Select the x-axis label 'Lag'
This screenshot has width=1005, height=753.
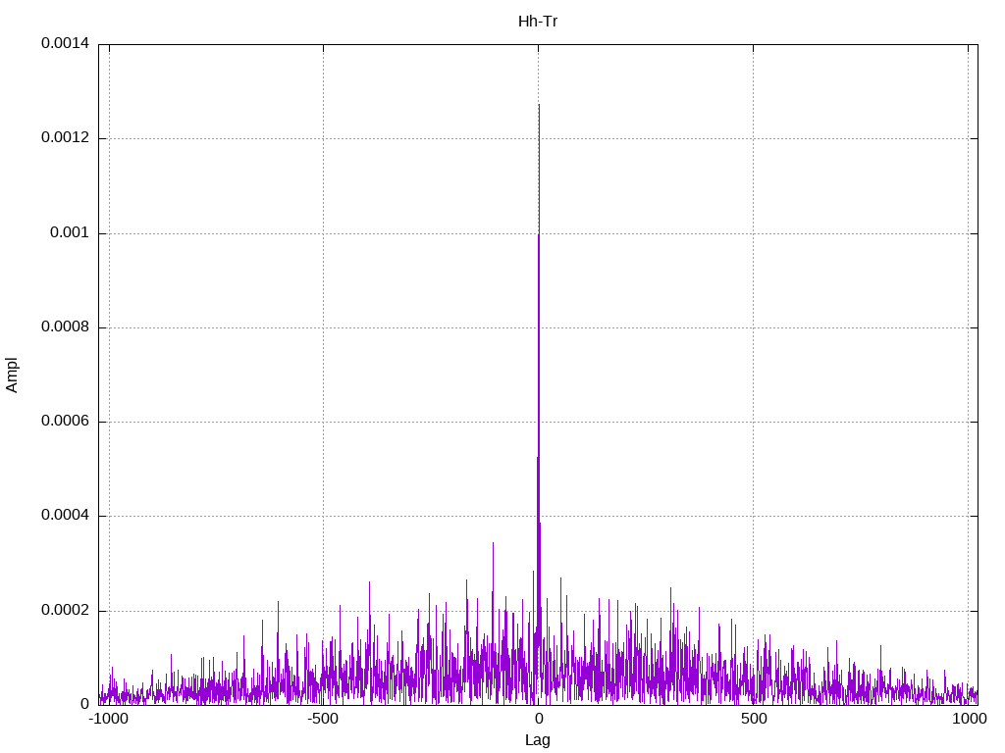pyautogui.click(x=537, y=740)
